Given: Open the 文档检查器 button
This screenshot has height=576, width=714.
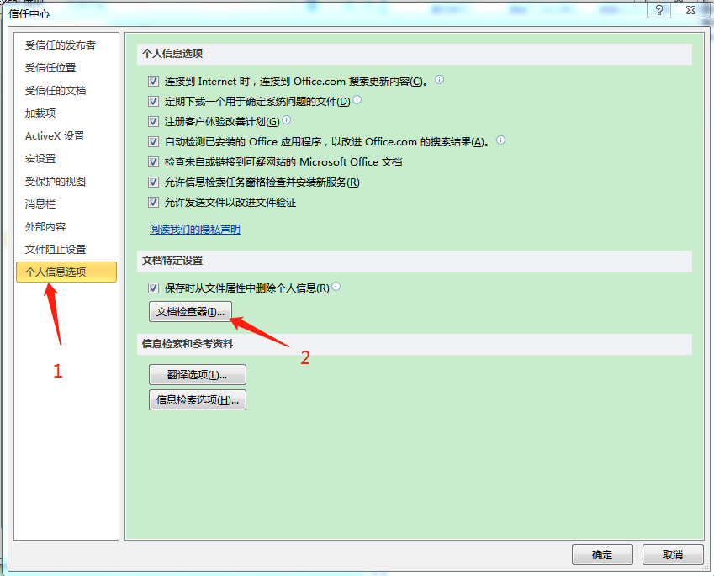Looking at the screenshot, I should [190, 312].
